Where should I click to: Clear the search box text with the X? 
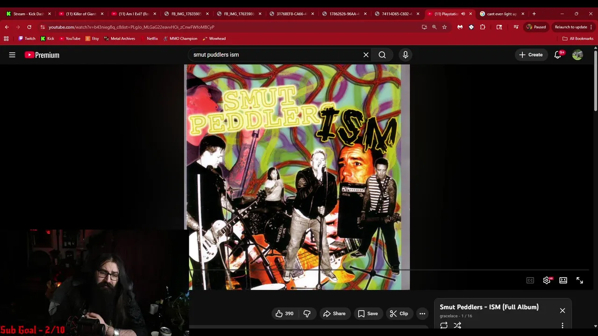[366, 55]
